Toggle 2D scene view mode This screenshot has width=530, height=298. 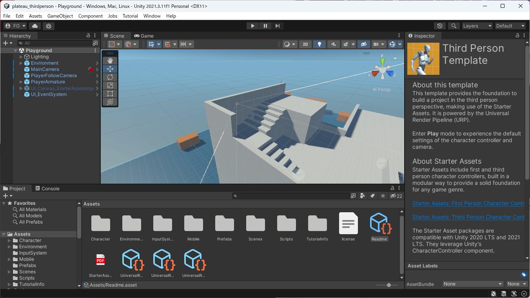305,44
